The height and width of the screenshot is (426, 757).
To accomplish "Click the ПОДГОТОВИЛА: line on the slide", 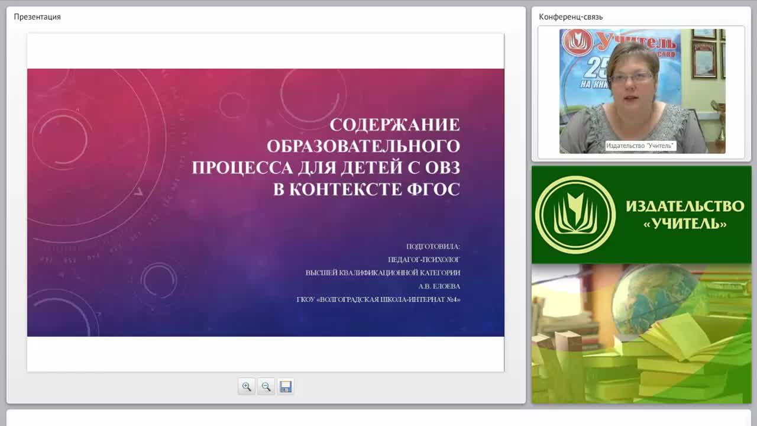I will (x=433, y=246).
